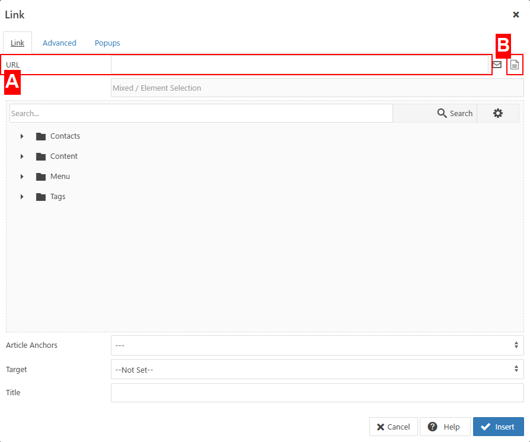Expand the Content tree node
This screenshot has width=530, height=442.
coord(22,156)
